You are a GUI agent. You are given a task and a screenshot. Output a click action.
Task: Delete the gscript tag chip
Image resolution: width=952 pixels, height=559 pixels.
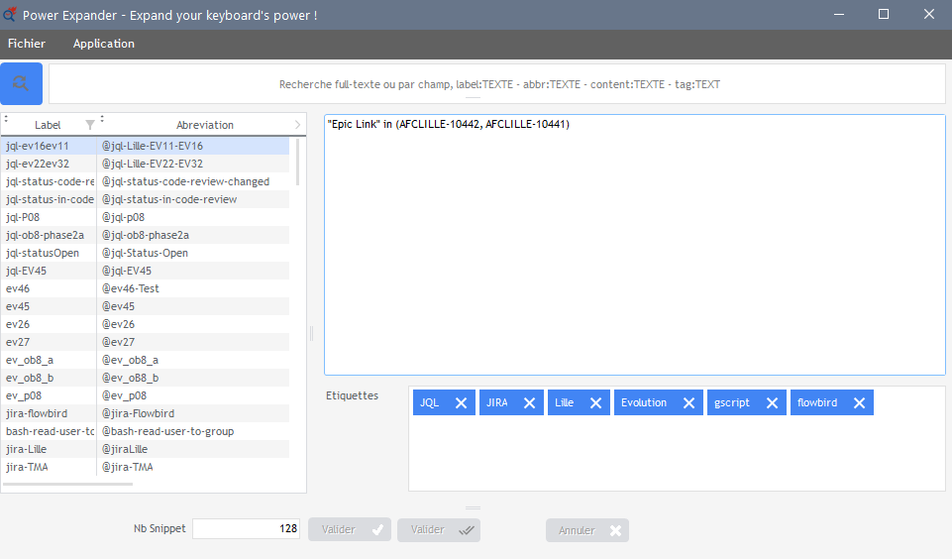coord(772,403)
